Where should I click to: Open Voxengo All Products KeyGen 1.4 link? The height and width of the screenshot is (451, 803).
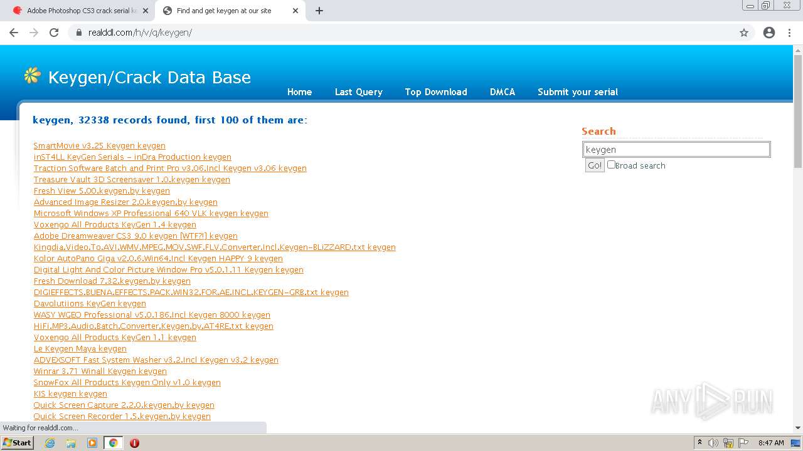115,225
